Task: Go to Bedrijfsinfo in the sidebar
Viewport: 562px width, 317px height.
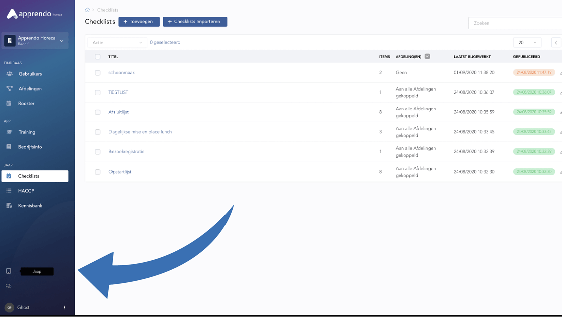Action: click(x=30, y=147)
